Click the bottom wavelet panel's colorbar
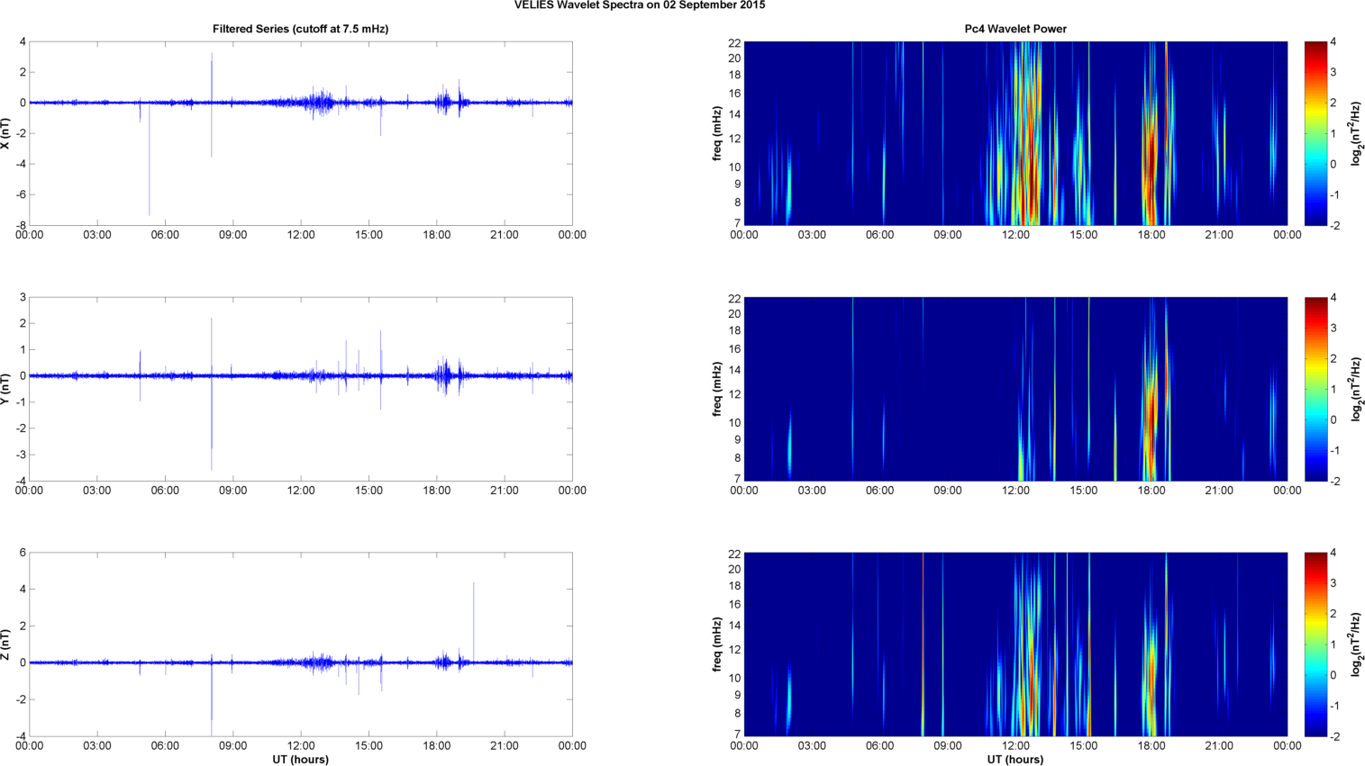Screen dimensions: 1365x766 1315,644
